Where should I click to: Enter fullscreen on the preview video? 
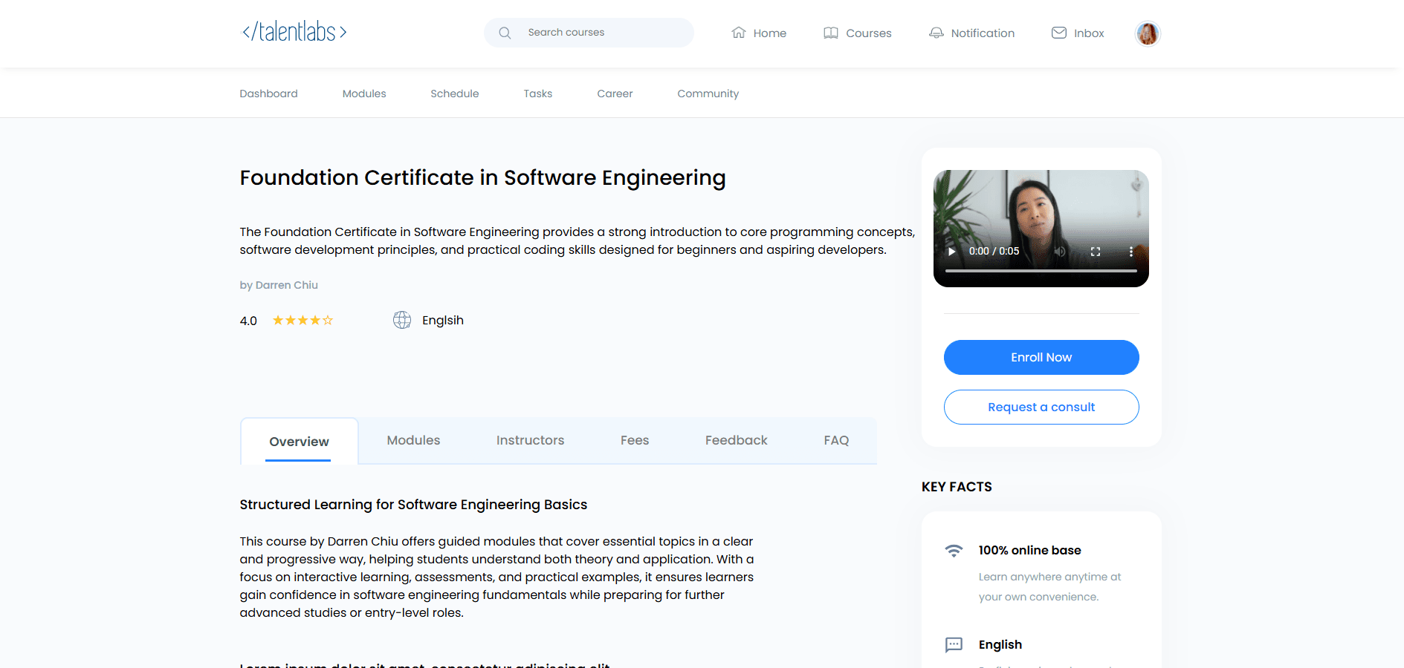point(1096,252)
